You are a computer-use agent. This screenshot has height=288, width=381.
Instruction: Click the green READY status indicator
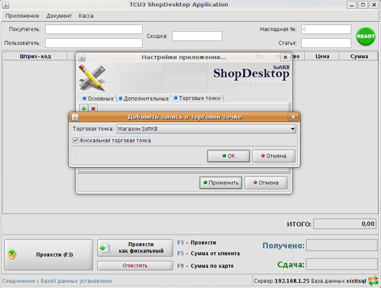366,37
